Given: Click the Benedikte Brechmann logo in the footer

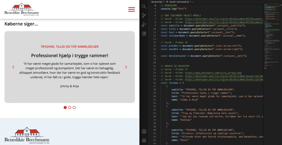Looking at the screenshot, I should click(x=27, y=135).
